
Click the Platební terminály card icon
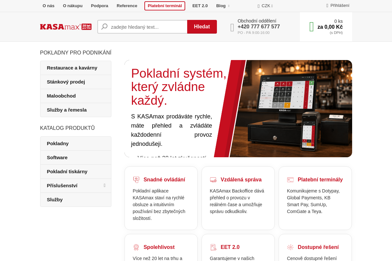pyautogui.click(x=290, y=180)
